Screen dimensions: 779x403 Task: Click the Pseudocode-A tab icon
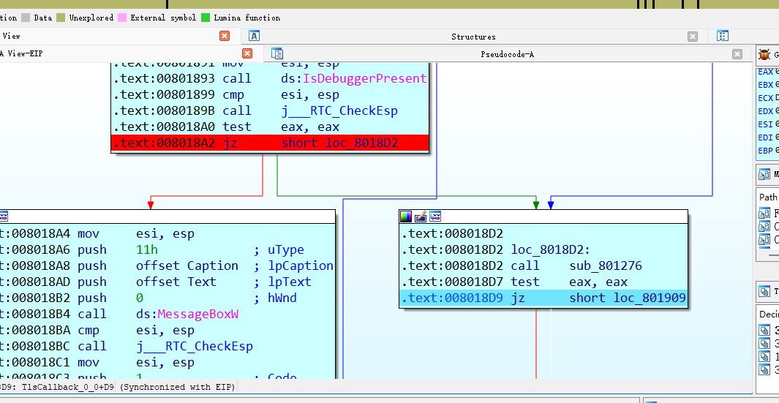[277, 53]
